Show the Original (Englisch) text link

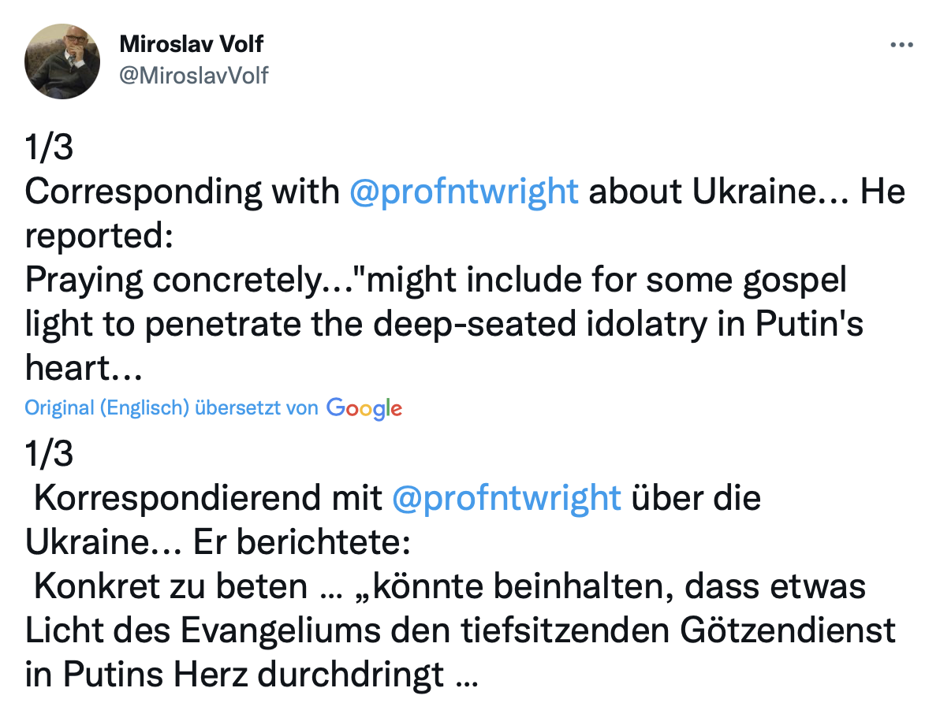[x=107, y=407]
